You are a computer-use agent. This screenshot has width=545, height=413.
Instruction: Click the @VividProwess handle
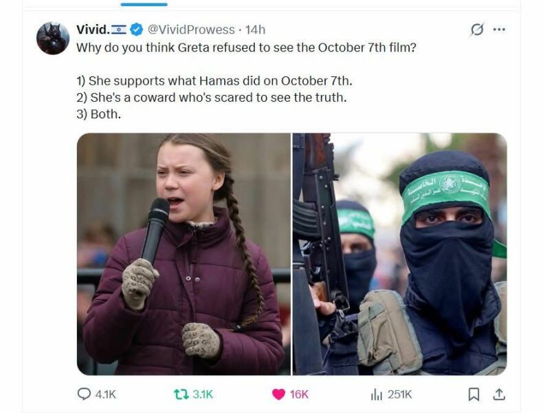(191, 30)
